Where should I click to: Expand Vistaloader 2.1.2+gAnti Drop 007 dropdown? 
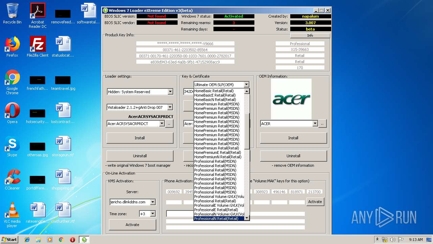[170, 107]
